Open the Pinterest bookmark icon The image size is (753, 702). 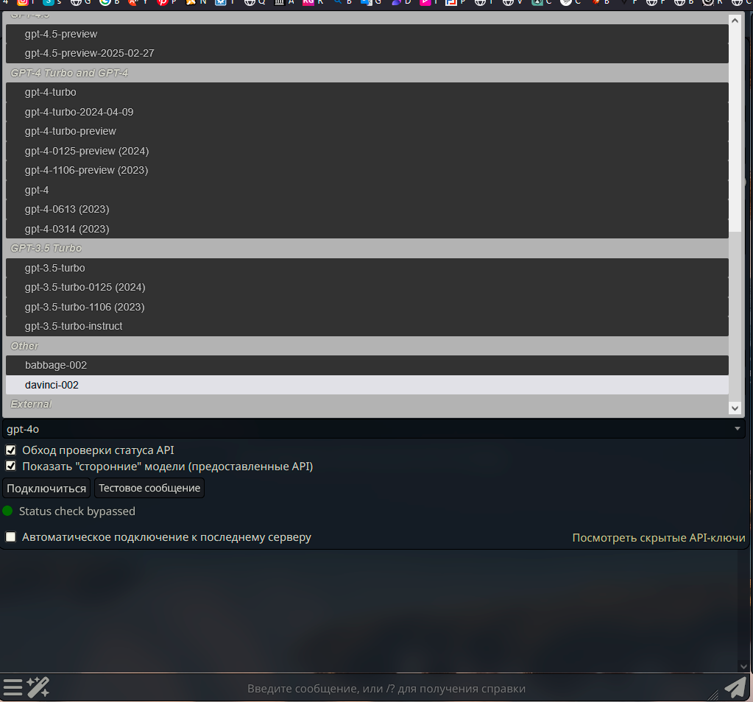(163, 2)
